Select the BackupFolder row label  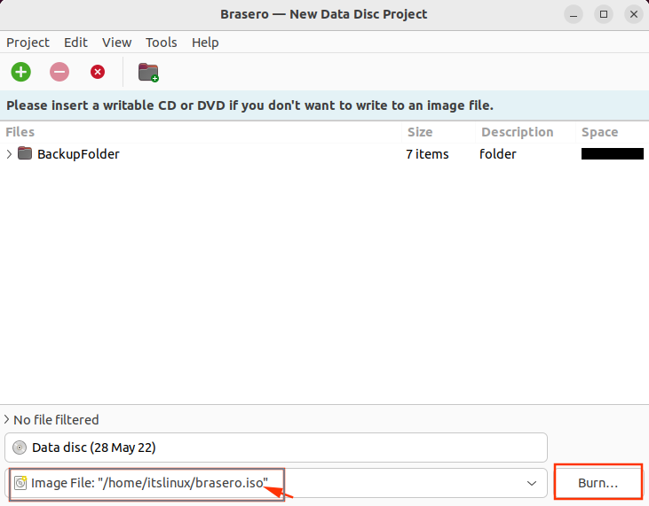pyautogui.click(x=78, y=154)
